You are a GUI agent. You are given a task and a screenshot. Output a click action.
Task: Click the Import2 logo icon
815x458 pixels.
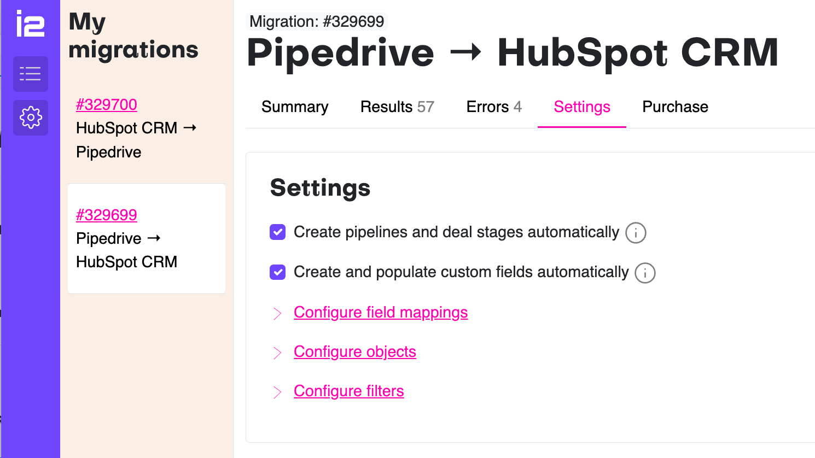[30, 24]
